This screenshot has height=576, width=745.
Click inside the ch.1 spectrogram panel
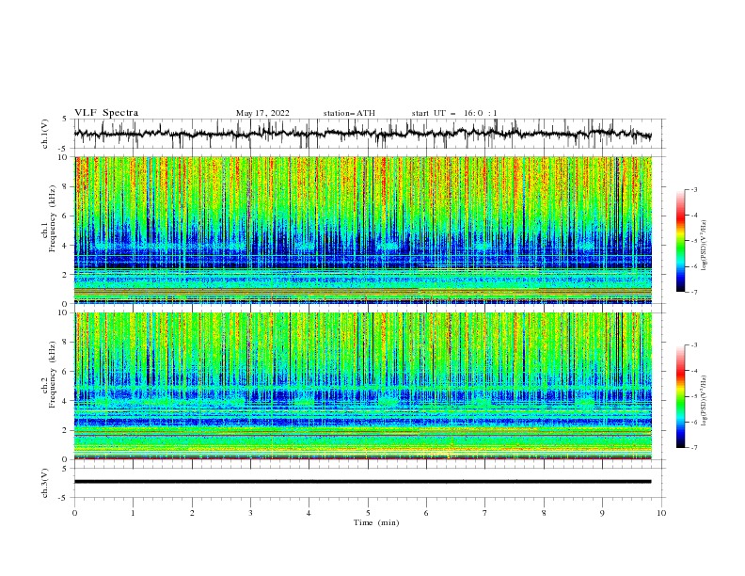tap(363, 230)
